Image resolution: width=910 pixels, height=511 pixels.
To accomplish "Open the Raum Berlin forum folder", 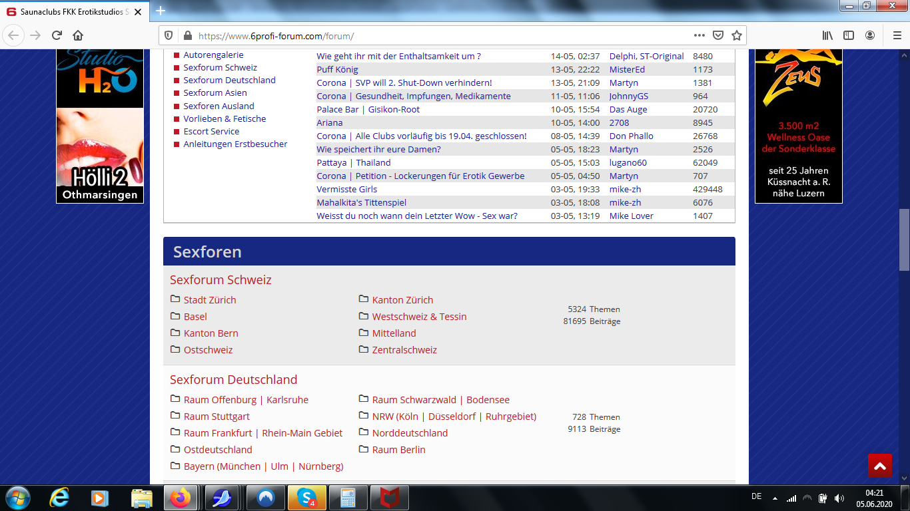I will [x=398, y=450].
